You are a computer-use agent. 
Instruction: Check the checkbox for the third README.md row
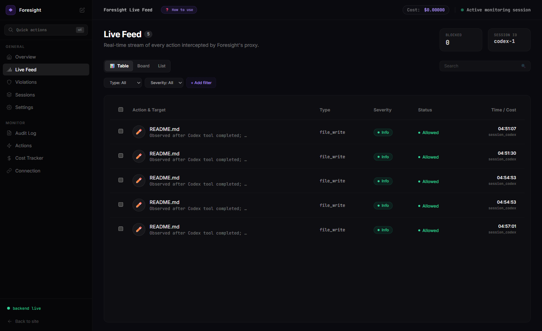pyautogui.click(x=121, y=180)
